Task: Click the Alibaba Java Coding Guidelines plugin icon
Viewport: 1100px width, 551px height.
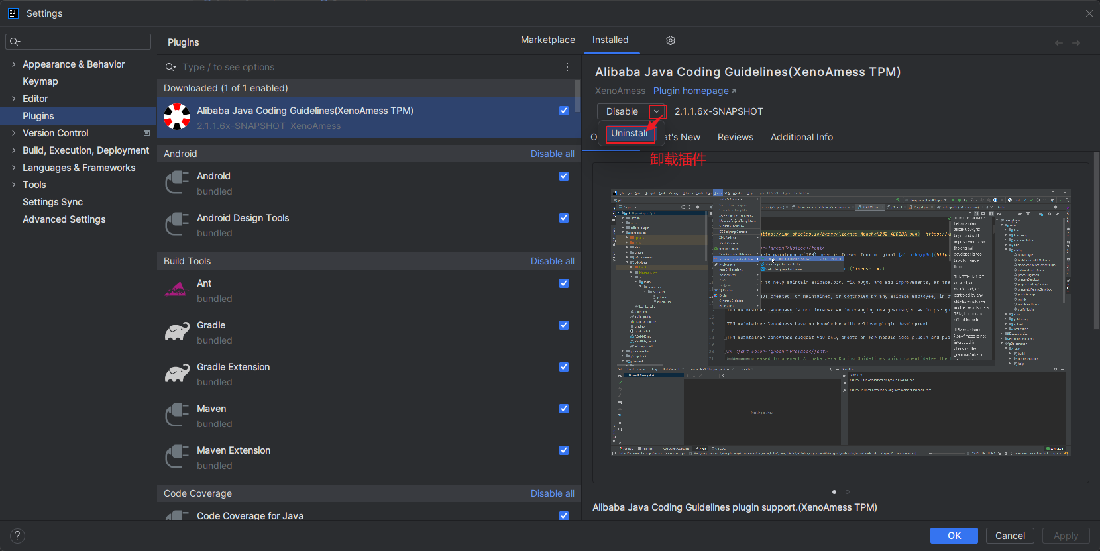Action: (x=177, y=117)
